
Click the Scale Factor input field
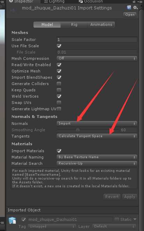[97, 40]
